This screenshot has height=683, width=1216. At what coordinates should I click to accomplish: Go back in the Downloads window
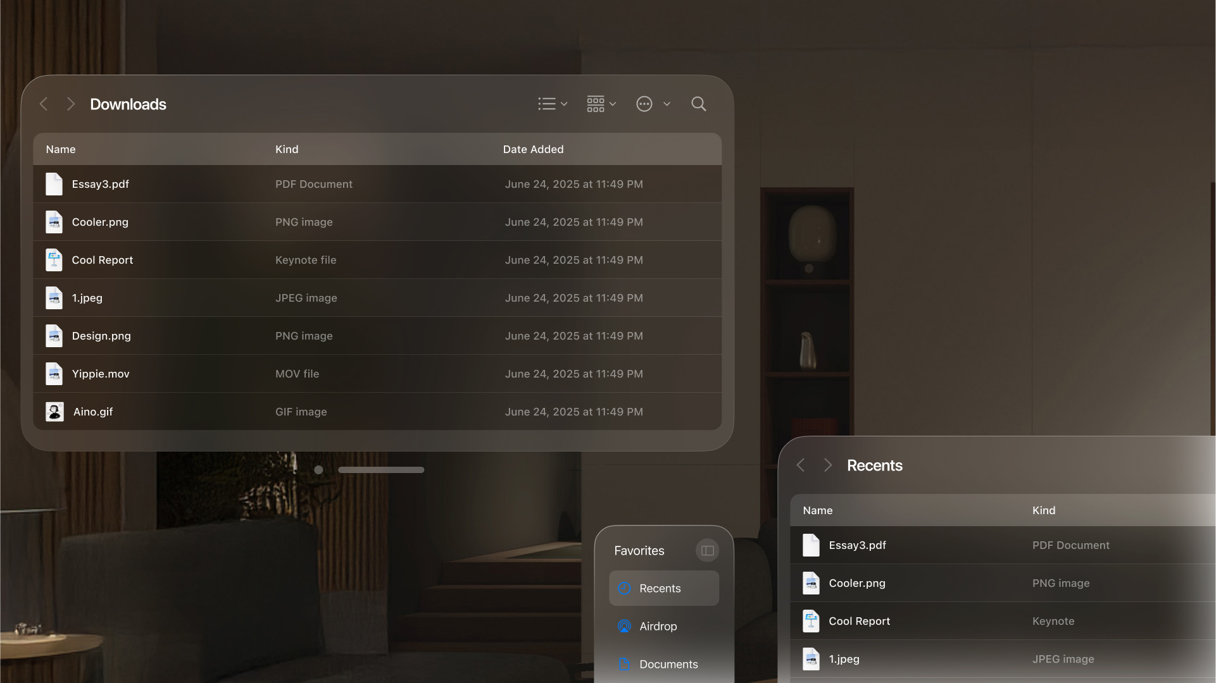click(x=44, y=104)
